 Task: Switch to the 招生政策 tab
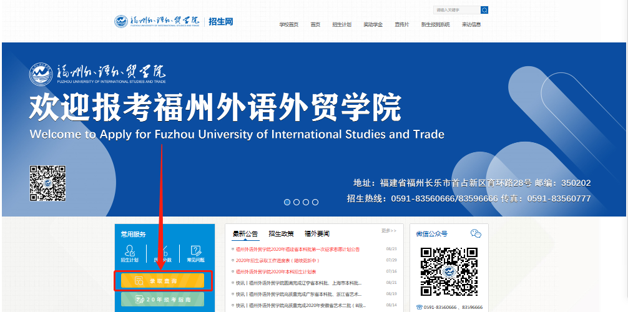tap(281, 234)
